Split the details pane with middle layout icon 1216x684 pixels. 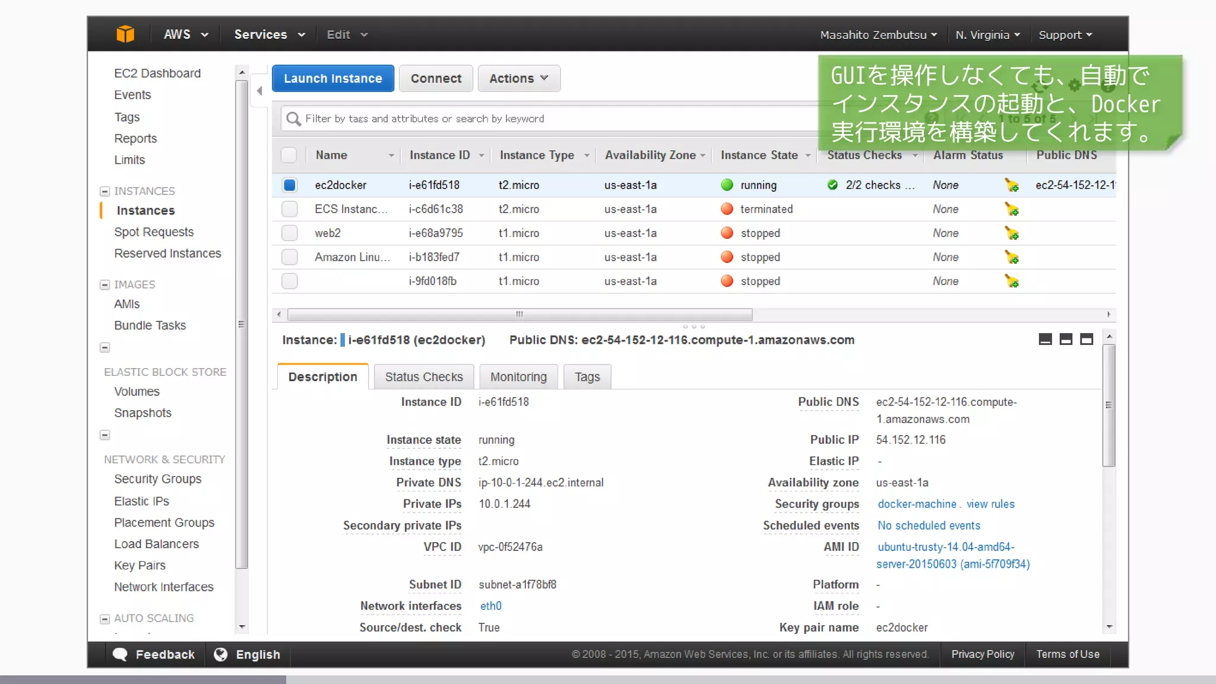click(1066, 340)
